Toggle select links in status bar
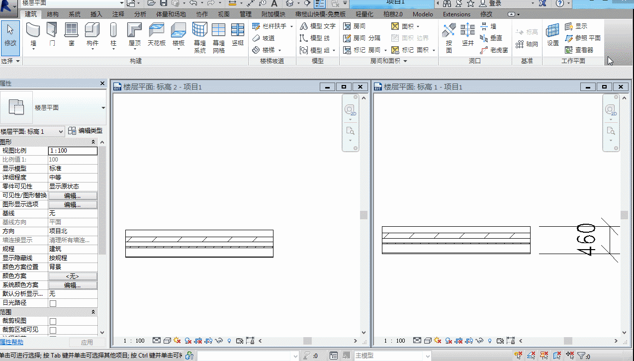Viewport: 634px width, 361px height. click(x=519, y=355)
